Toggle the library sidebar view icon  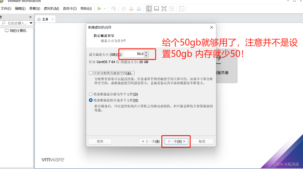tap(149, 9)
